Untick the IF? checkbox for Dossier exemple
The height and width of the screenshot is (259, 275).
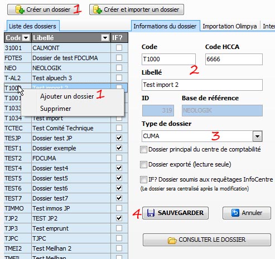(x=119, y=148)
